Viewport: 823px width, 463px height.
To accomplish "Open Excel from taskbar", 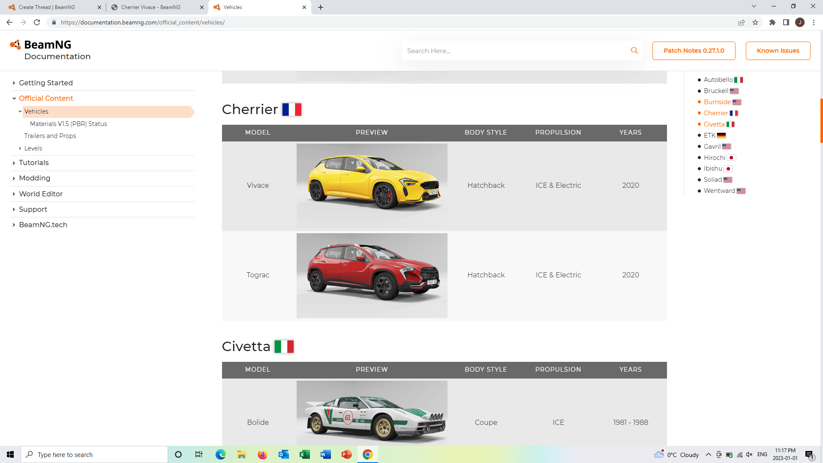I will click(x=304, y=454).
